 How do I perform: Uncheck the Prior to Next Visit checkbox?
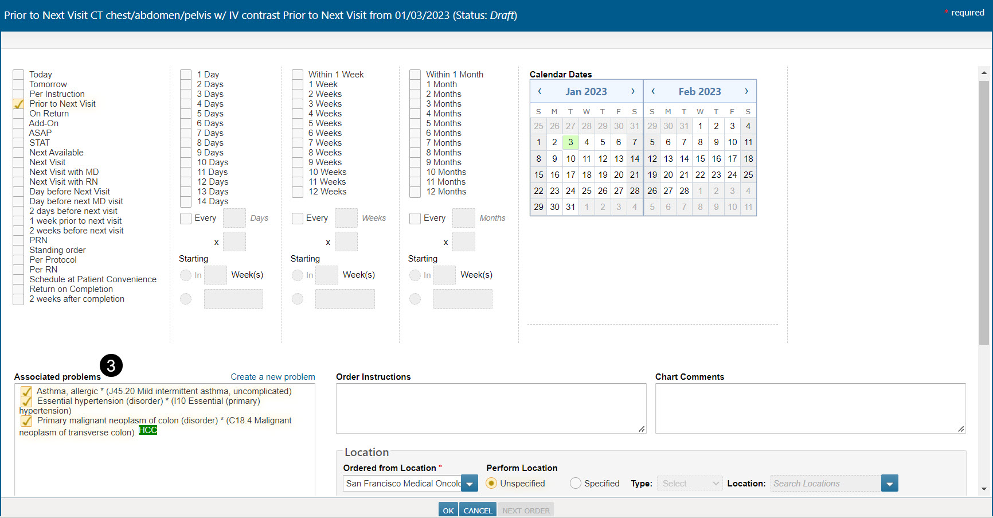[19, 104]
